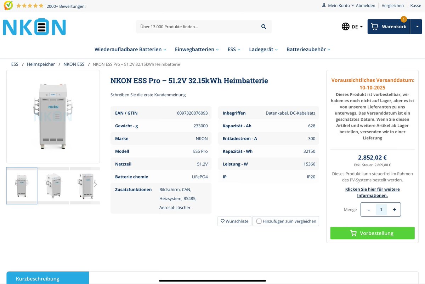Select the third product thumbnail

85,185
